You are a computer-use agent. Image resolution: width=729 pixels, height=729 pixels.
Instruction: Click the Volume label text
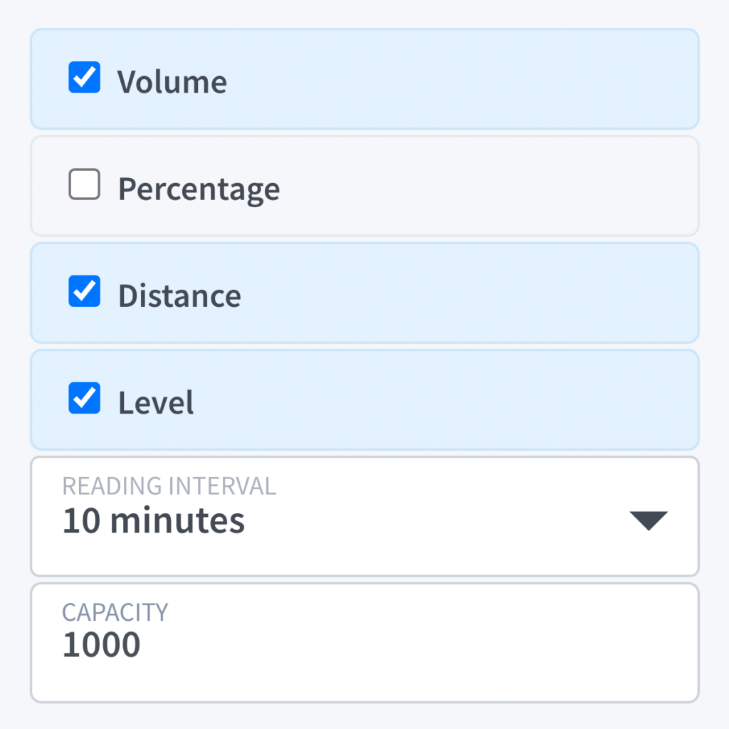point(172,82)
